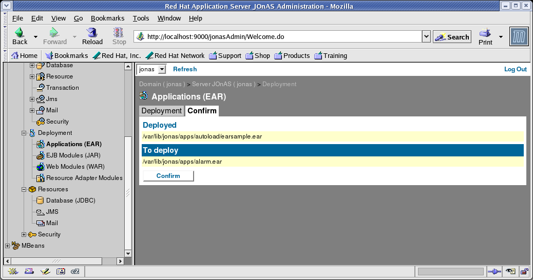Click the Search button
This screenshot has height=280, width=533.
pyautogui.click(x=452, y=36)
